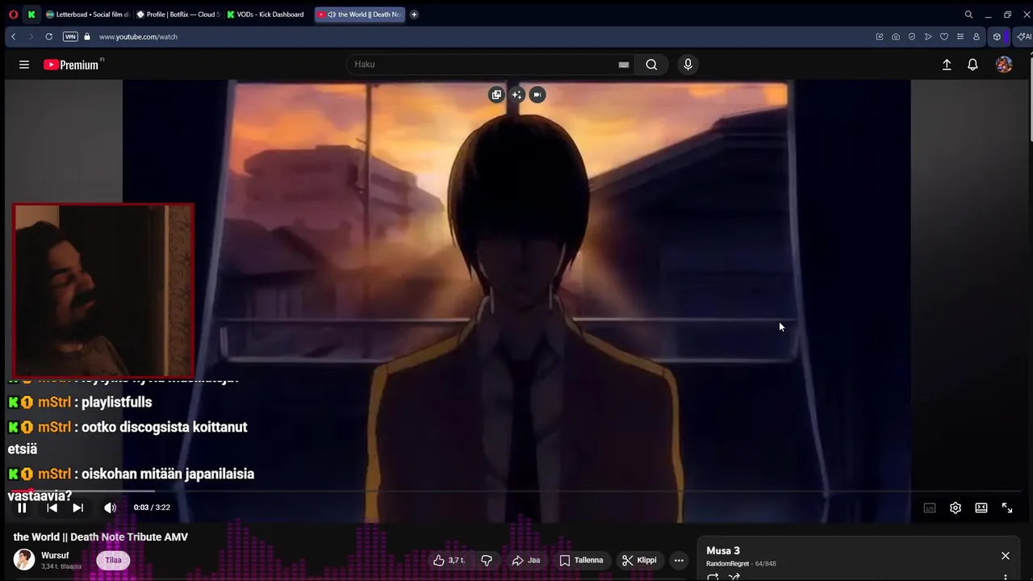Open YouTube notifications bell

click(x=972, y=65)
